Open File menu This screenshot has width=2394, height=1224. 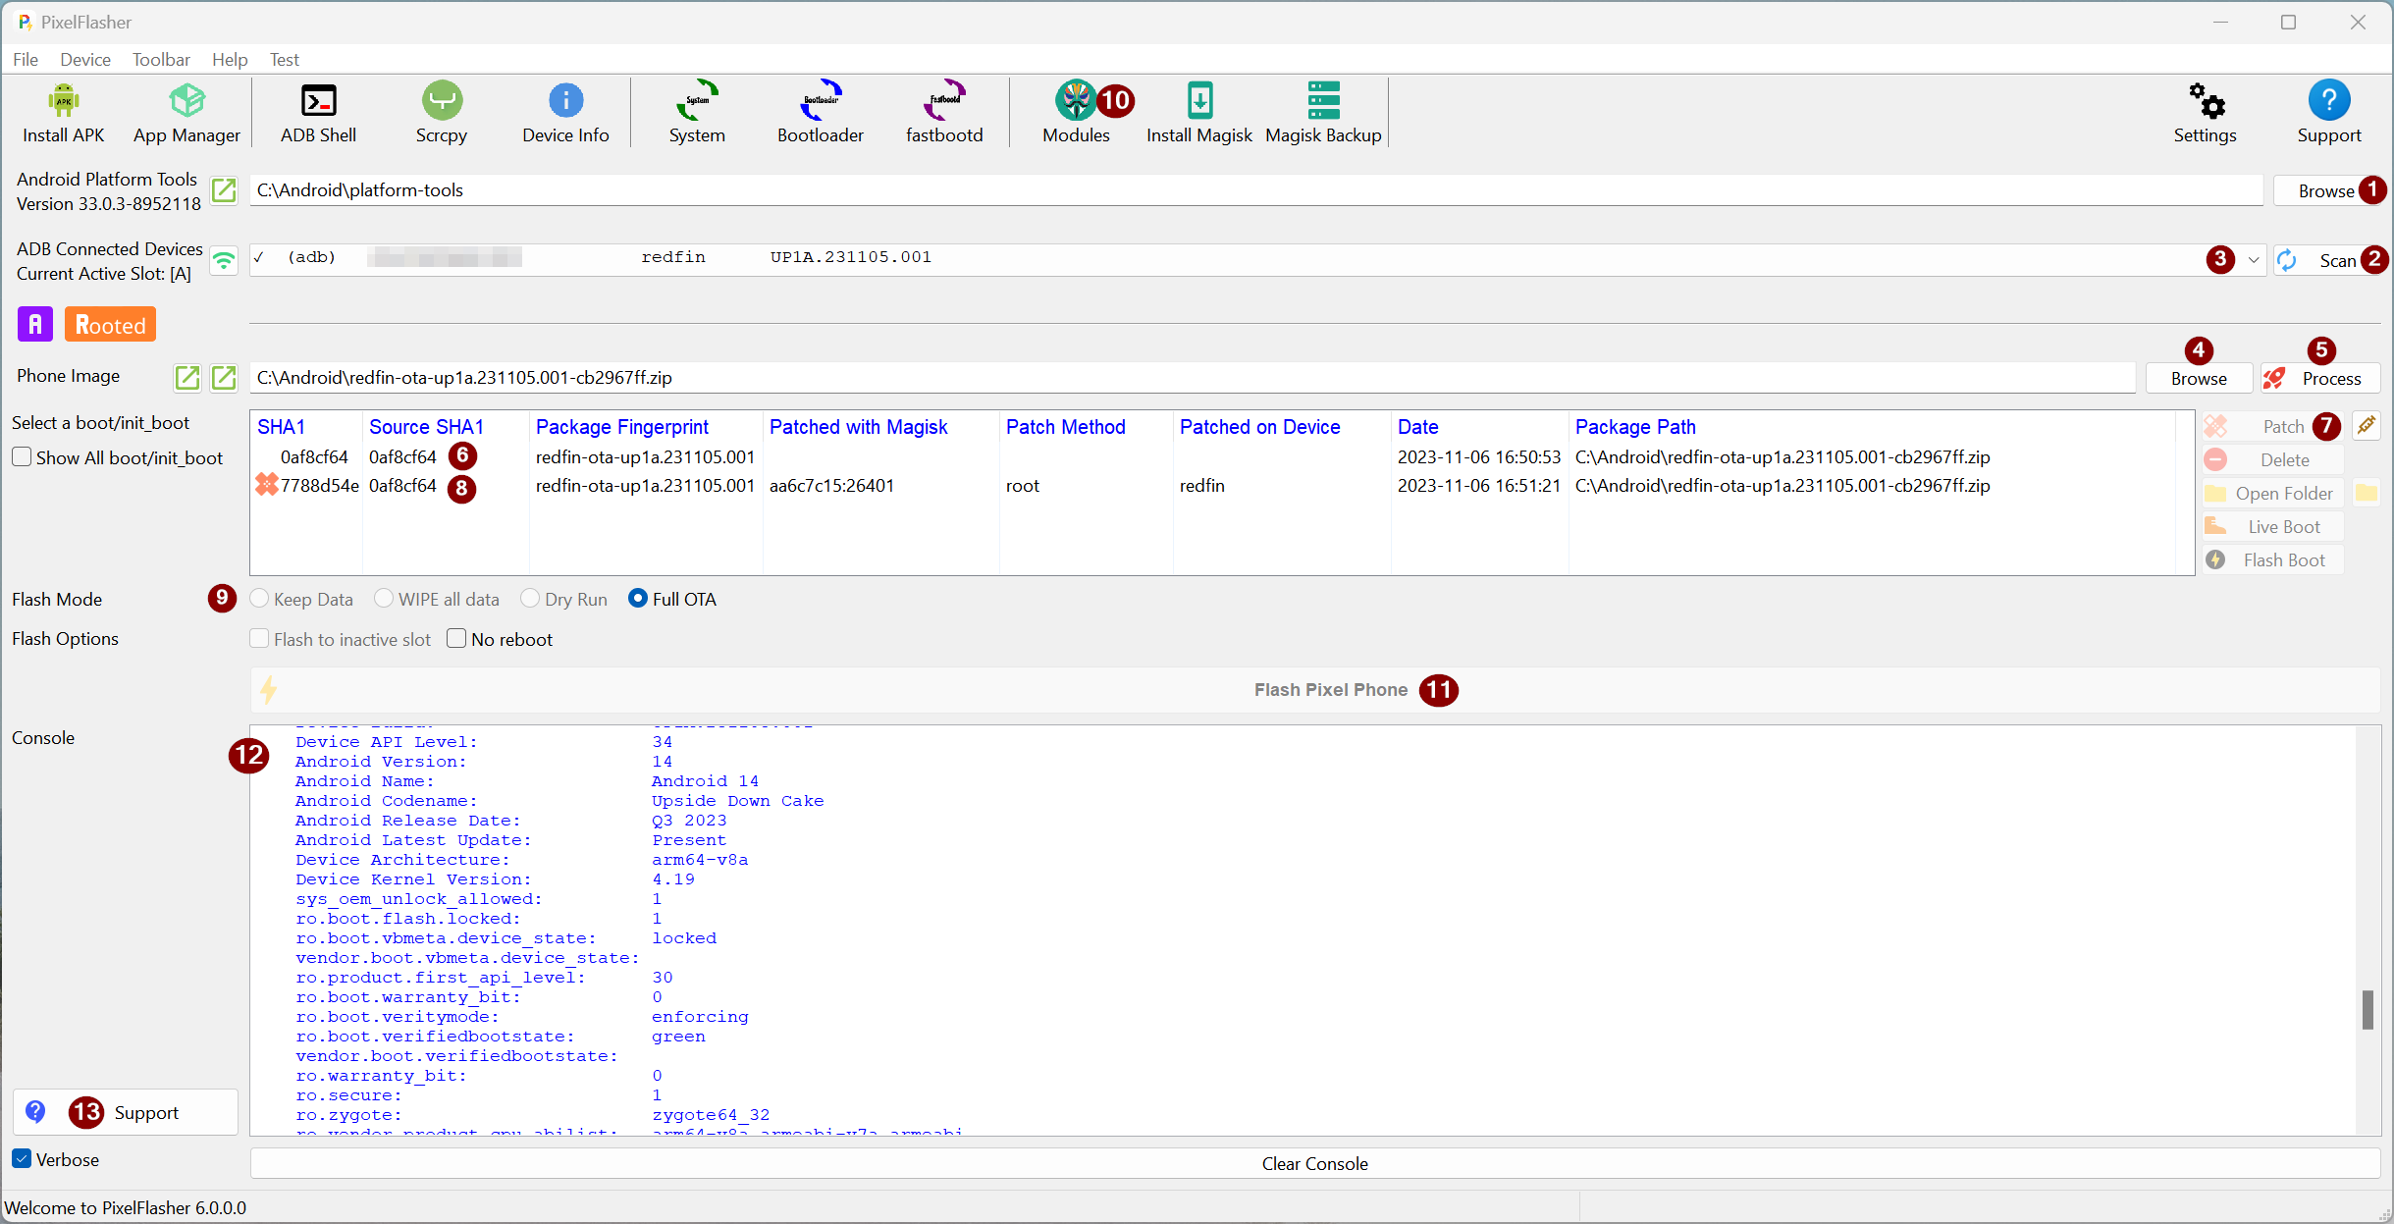pyautogui.click(x=27, y=59)
